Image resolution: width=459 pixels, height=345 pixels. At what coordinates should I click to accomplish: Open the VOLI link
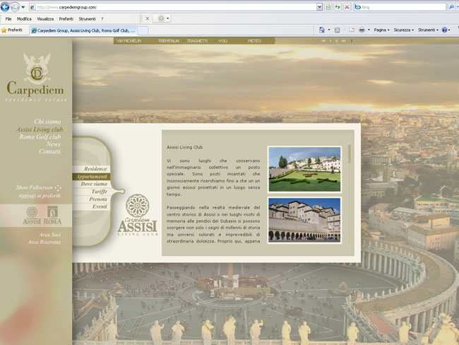(x=222, y=41)
